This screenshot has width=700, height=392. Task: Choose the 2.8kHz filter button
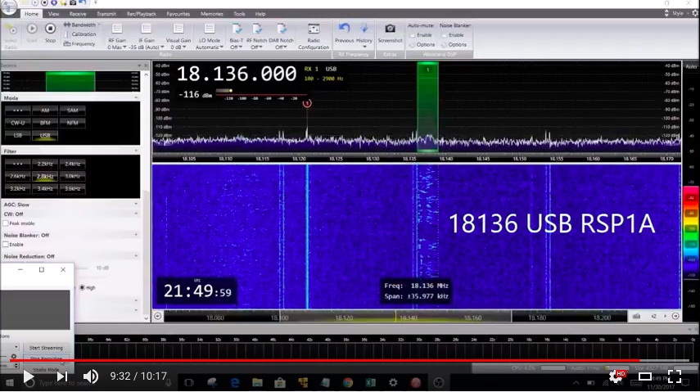45,176
